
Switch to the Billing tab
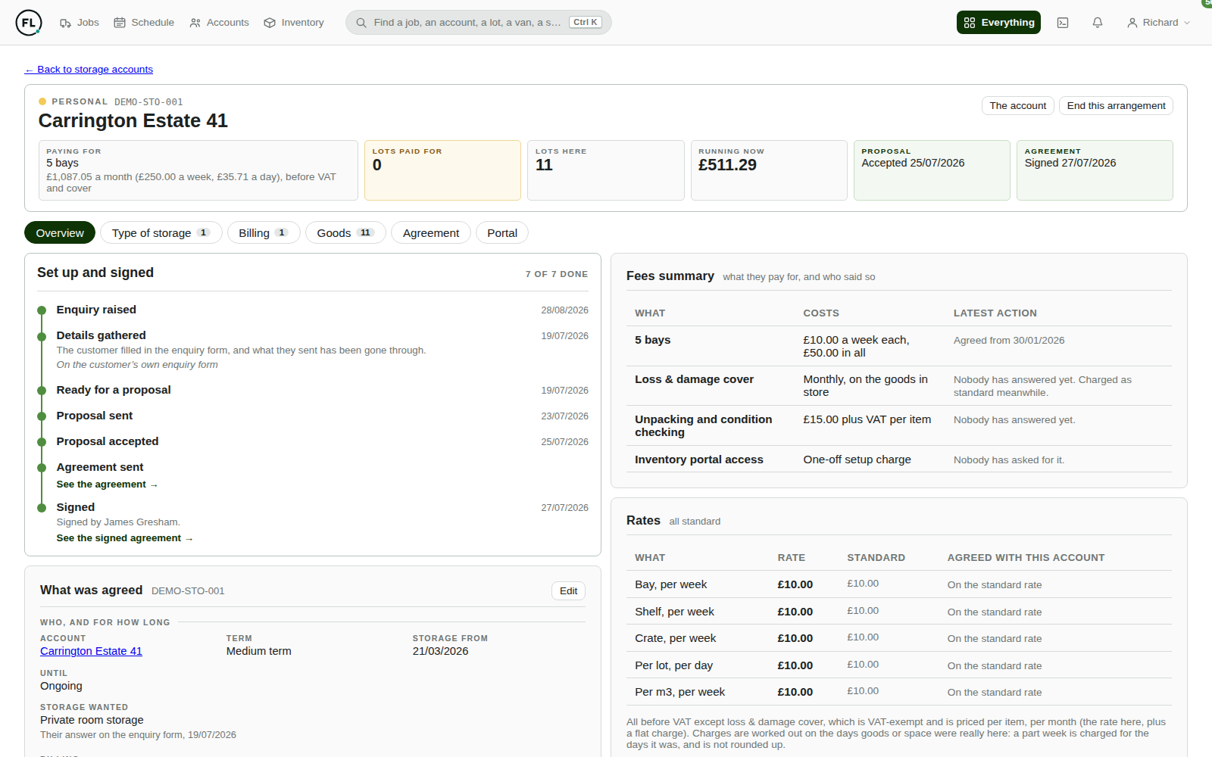264,233
